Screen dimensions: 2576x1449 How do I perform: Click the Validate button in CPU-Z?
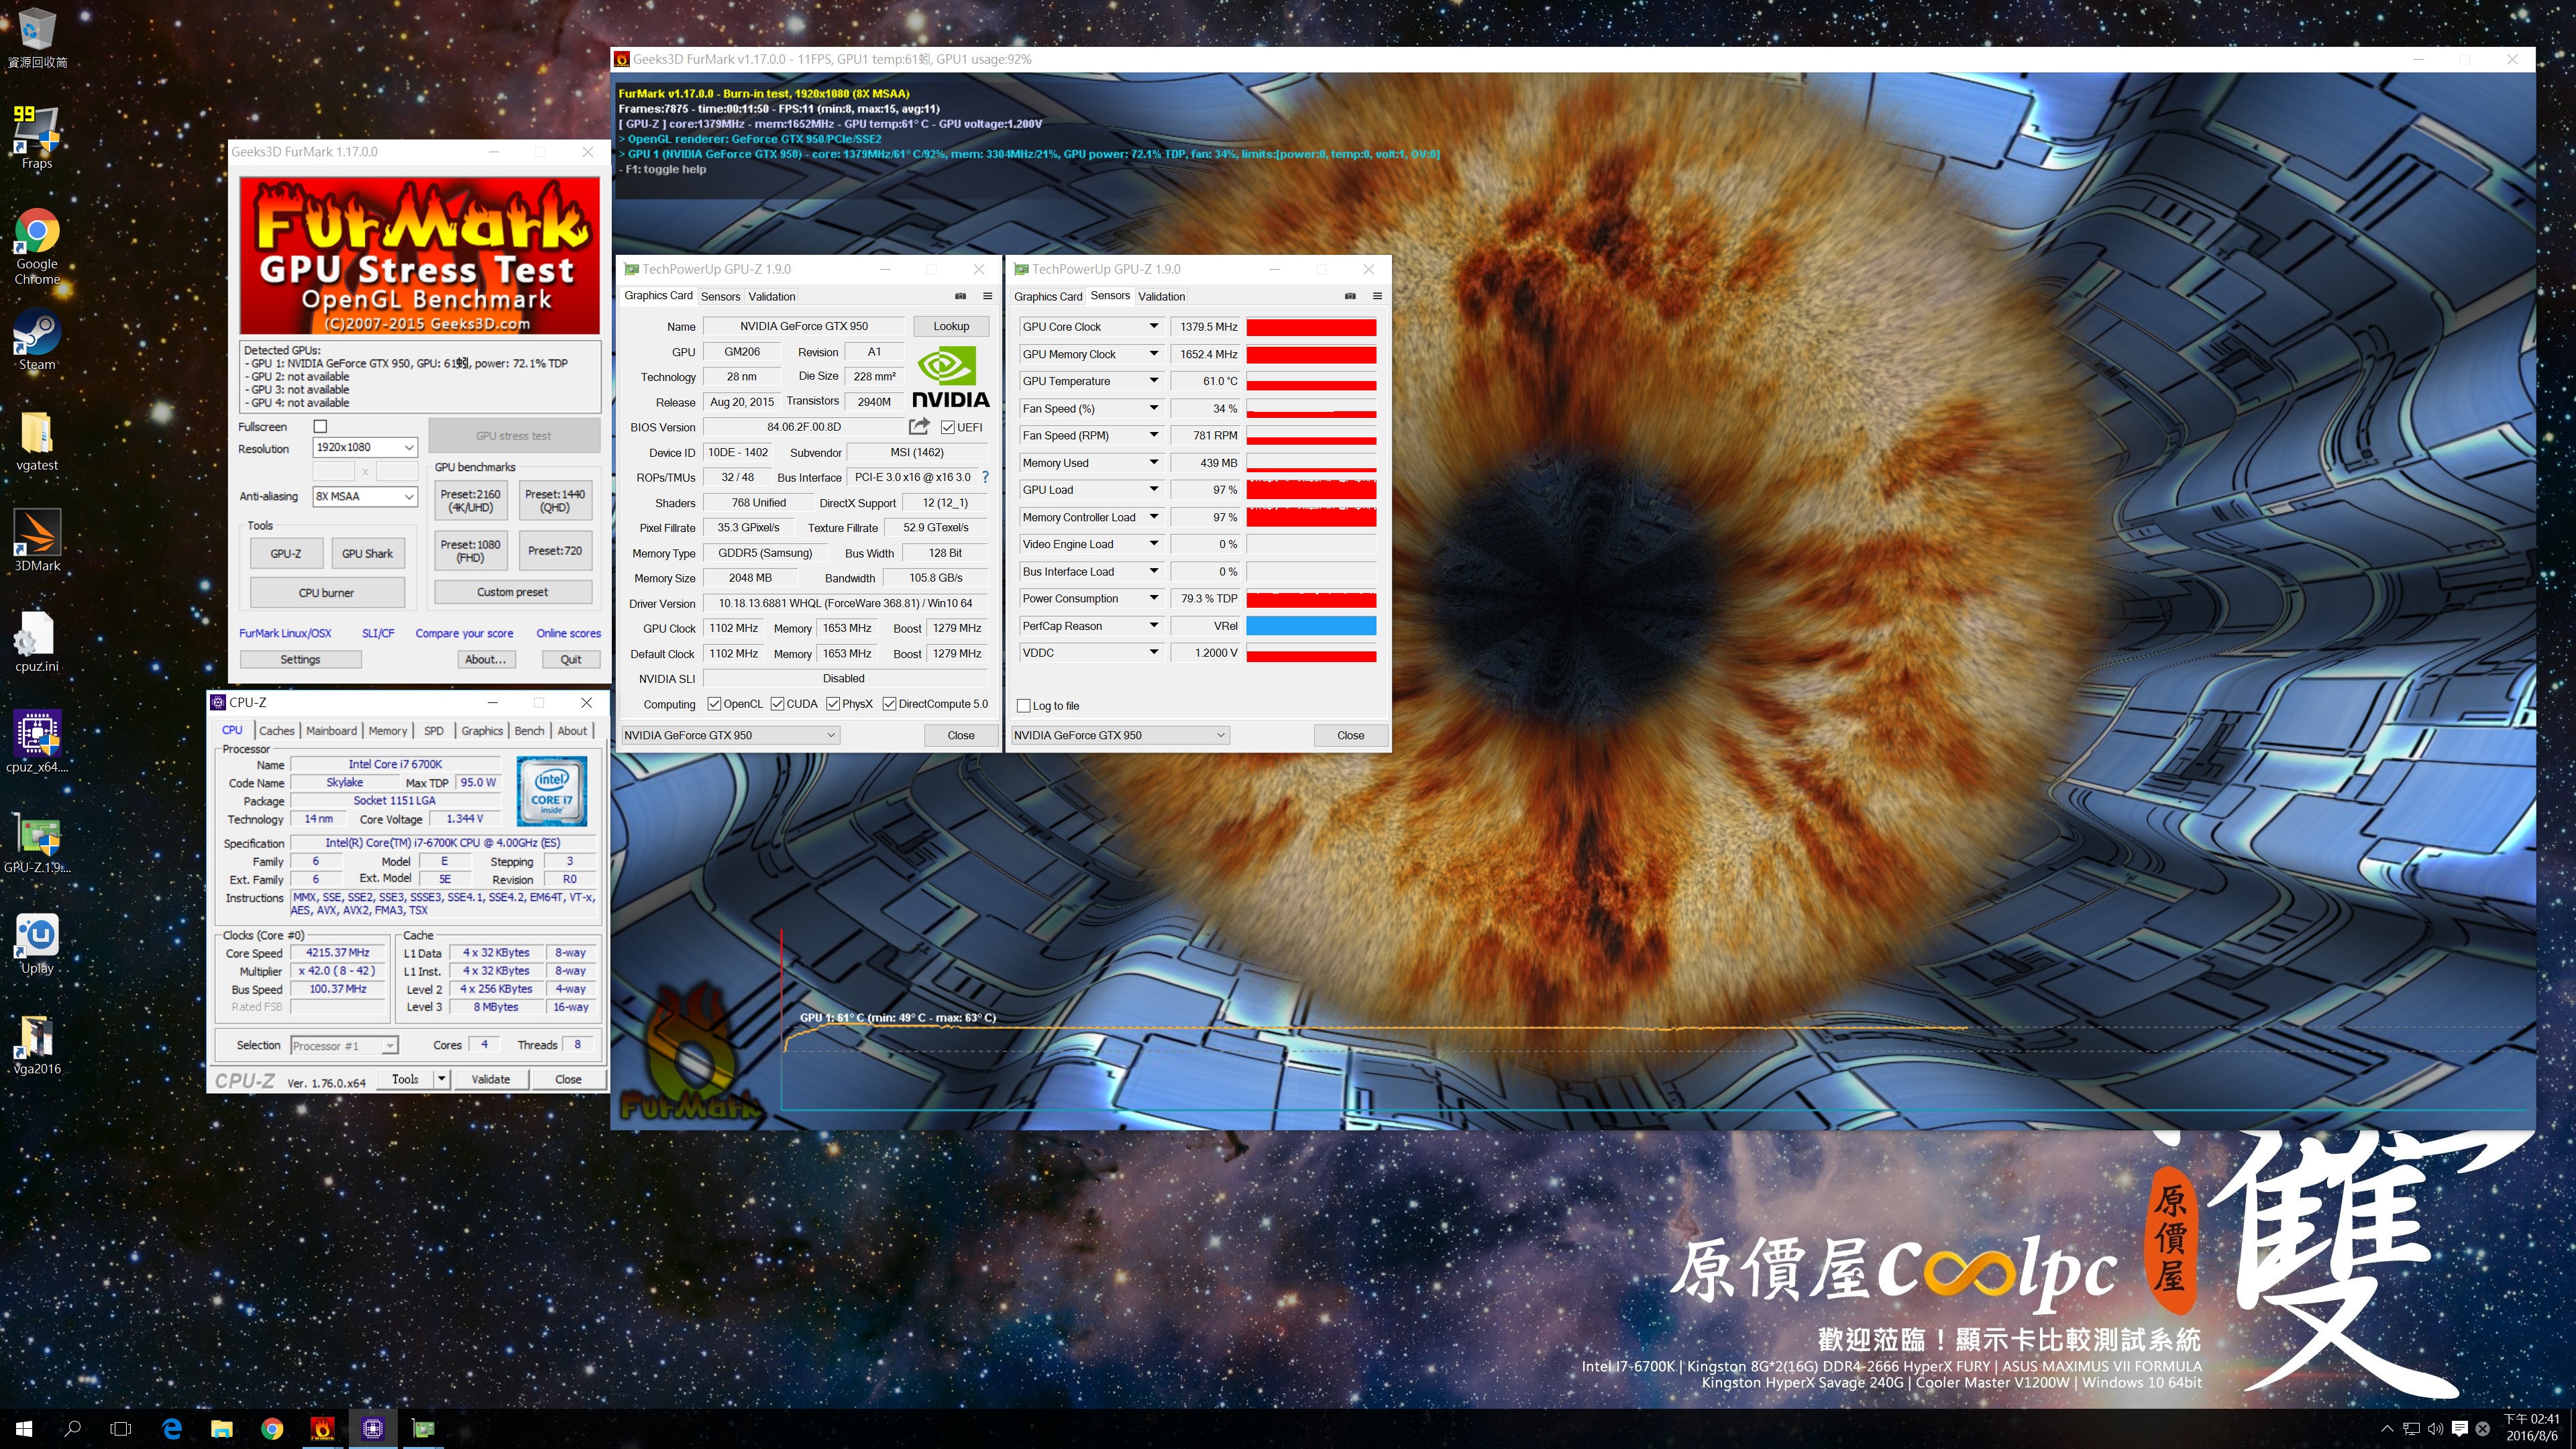[490, 1079]
